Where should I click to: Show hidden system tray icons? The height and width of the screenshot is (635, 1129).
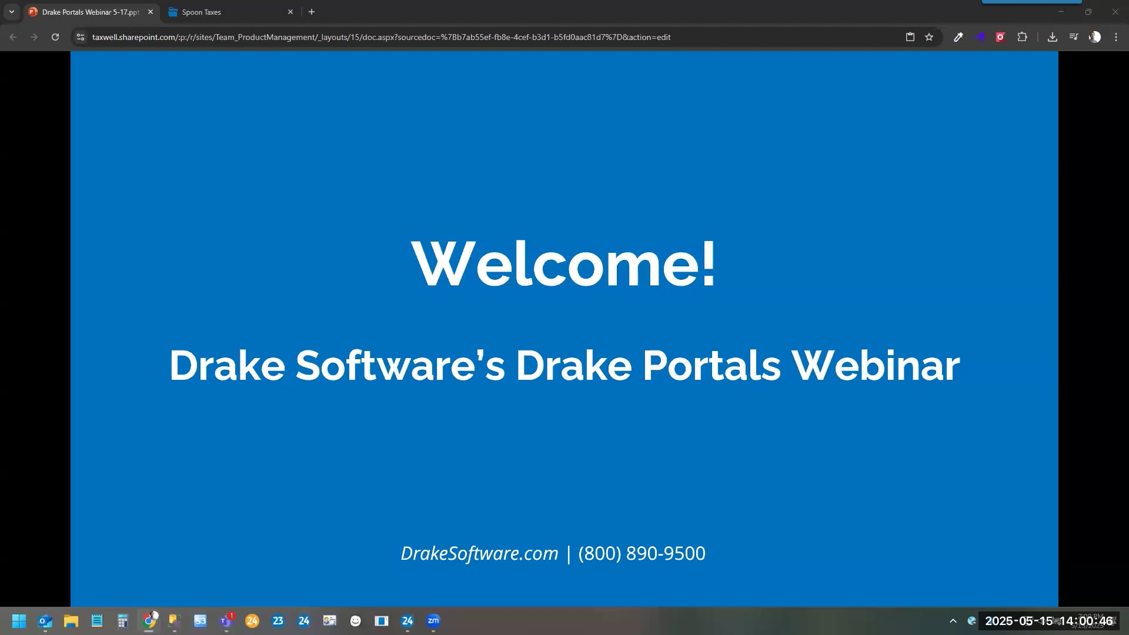pyautogui.click(x=953, y=620)
